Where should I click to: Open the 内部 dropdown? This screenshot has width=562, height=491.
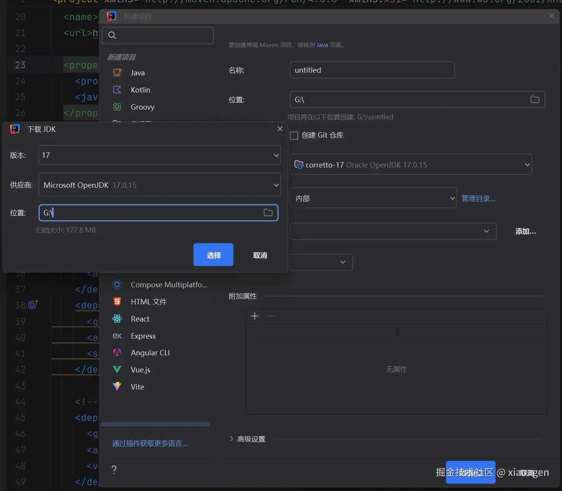[373, 198]
